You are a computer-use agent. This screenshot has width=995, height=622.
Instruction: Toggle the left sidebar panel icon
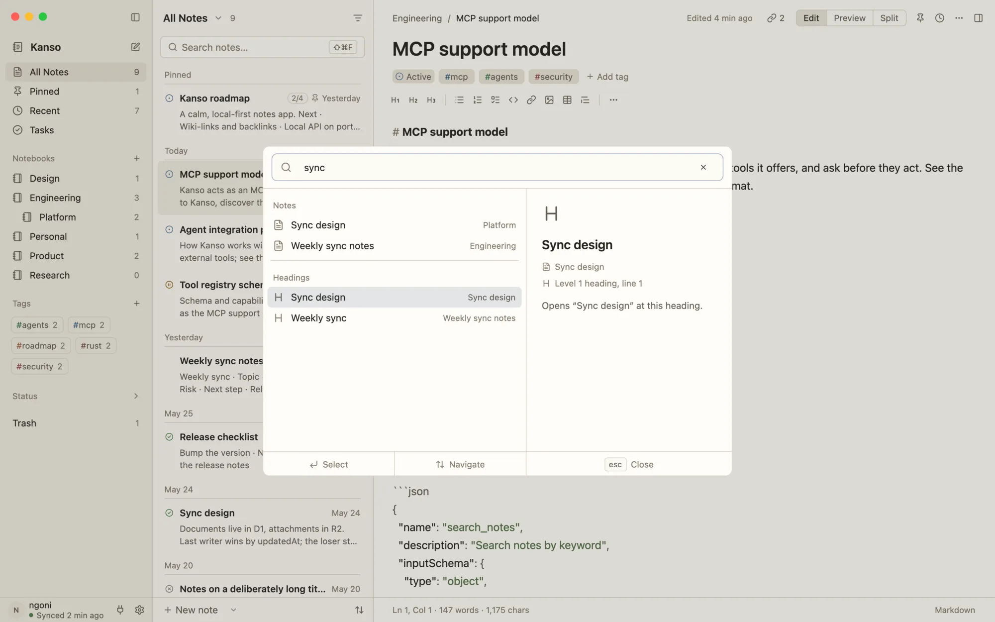tap(135, 17)
